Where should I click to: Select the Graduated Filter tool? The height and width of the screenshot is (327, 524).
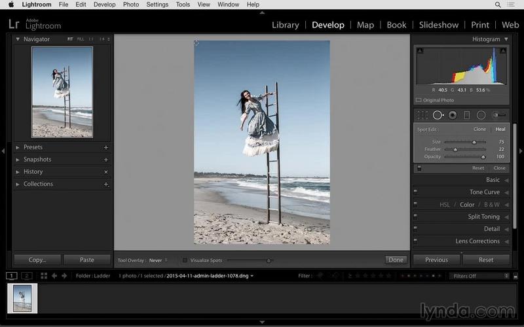(x=467, y=115)
